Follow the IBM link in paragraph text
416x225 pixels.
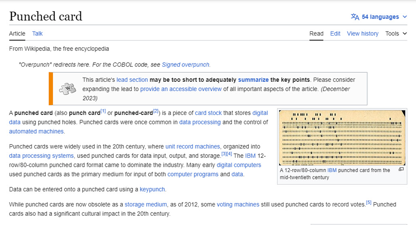click(x=250, y=156)
